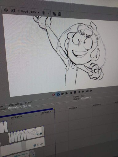Copy preview snapshot to clipboard
Viewport: 118px width, 157px height.
[54, 13]
